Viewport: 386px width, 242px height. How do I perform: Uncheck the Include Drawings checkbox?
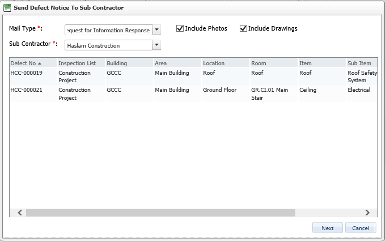click(244, 28)
